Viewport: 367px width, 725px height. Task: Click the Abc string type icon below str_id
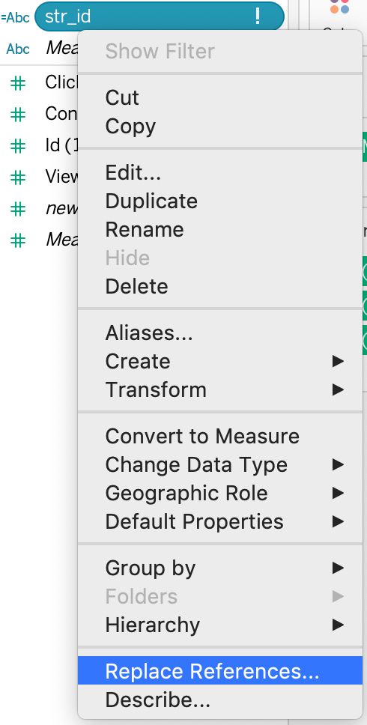(18, 49)
